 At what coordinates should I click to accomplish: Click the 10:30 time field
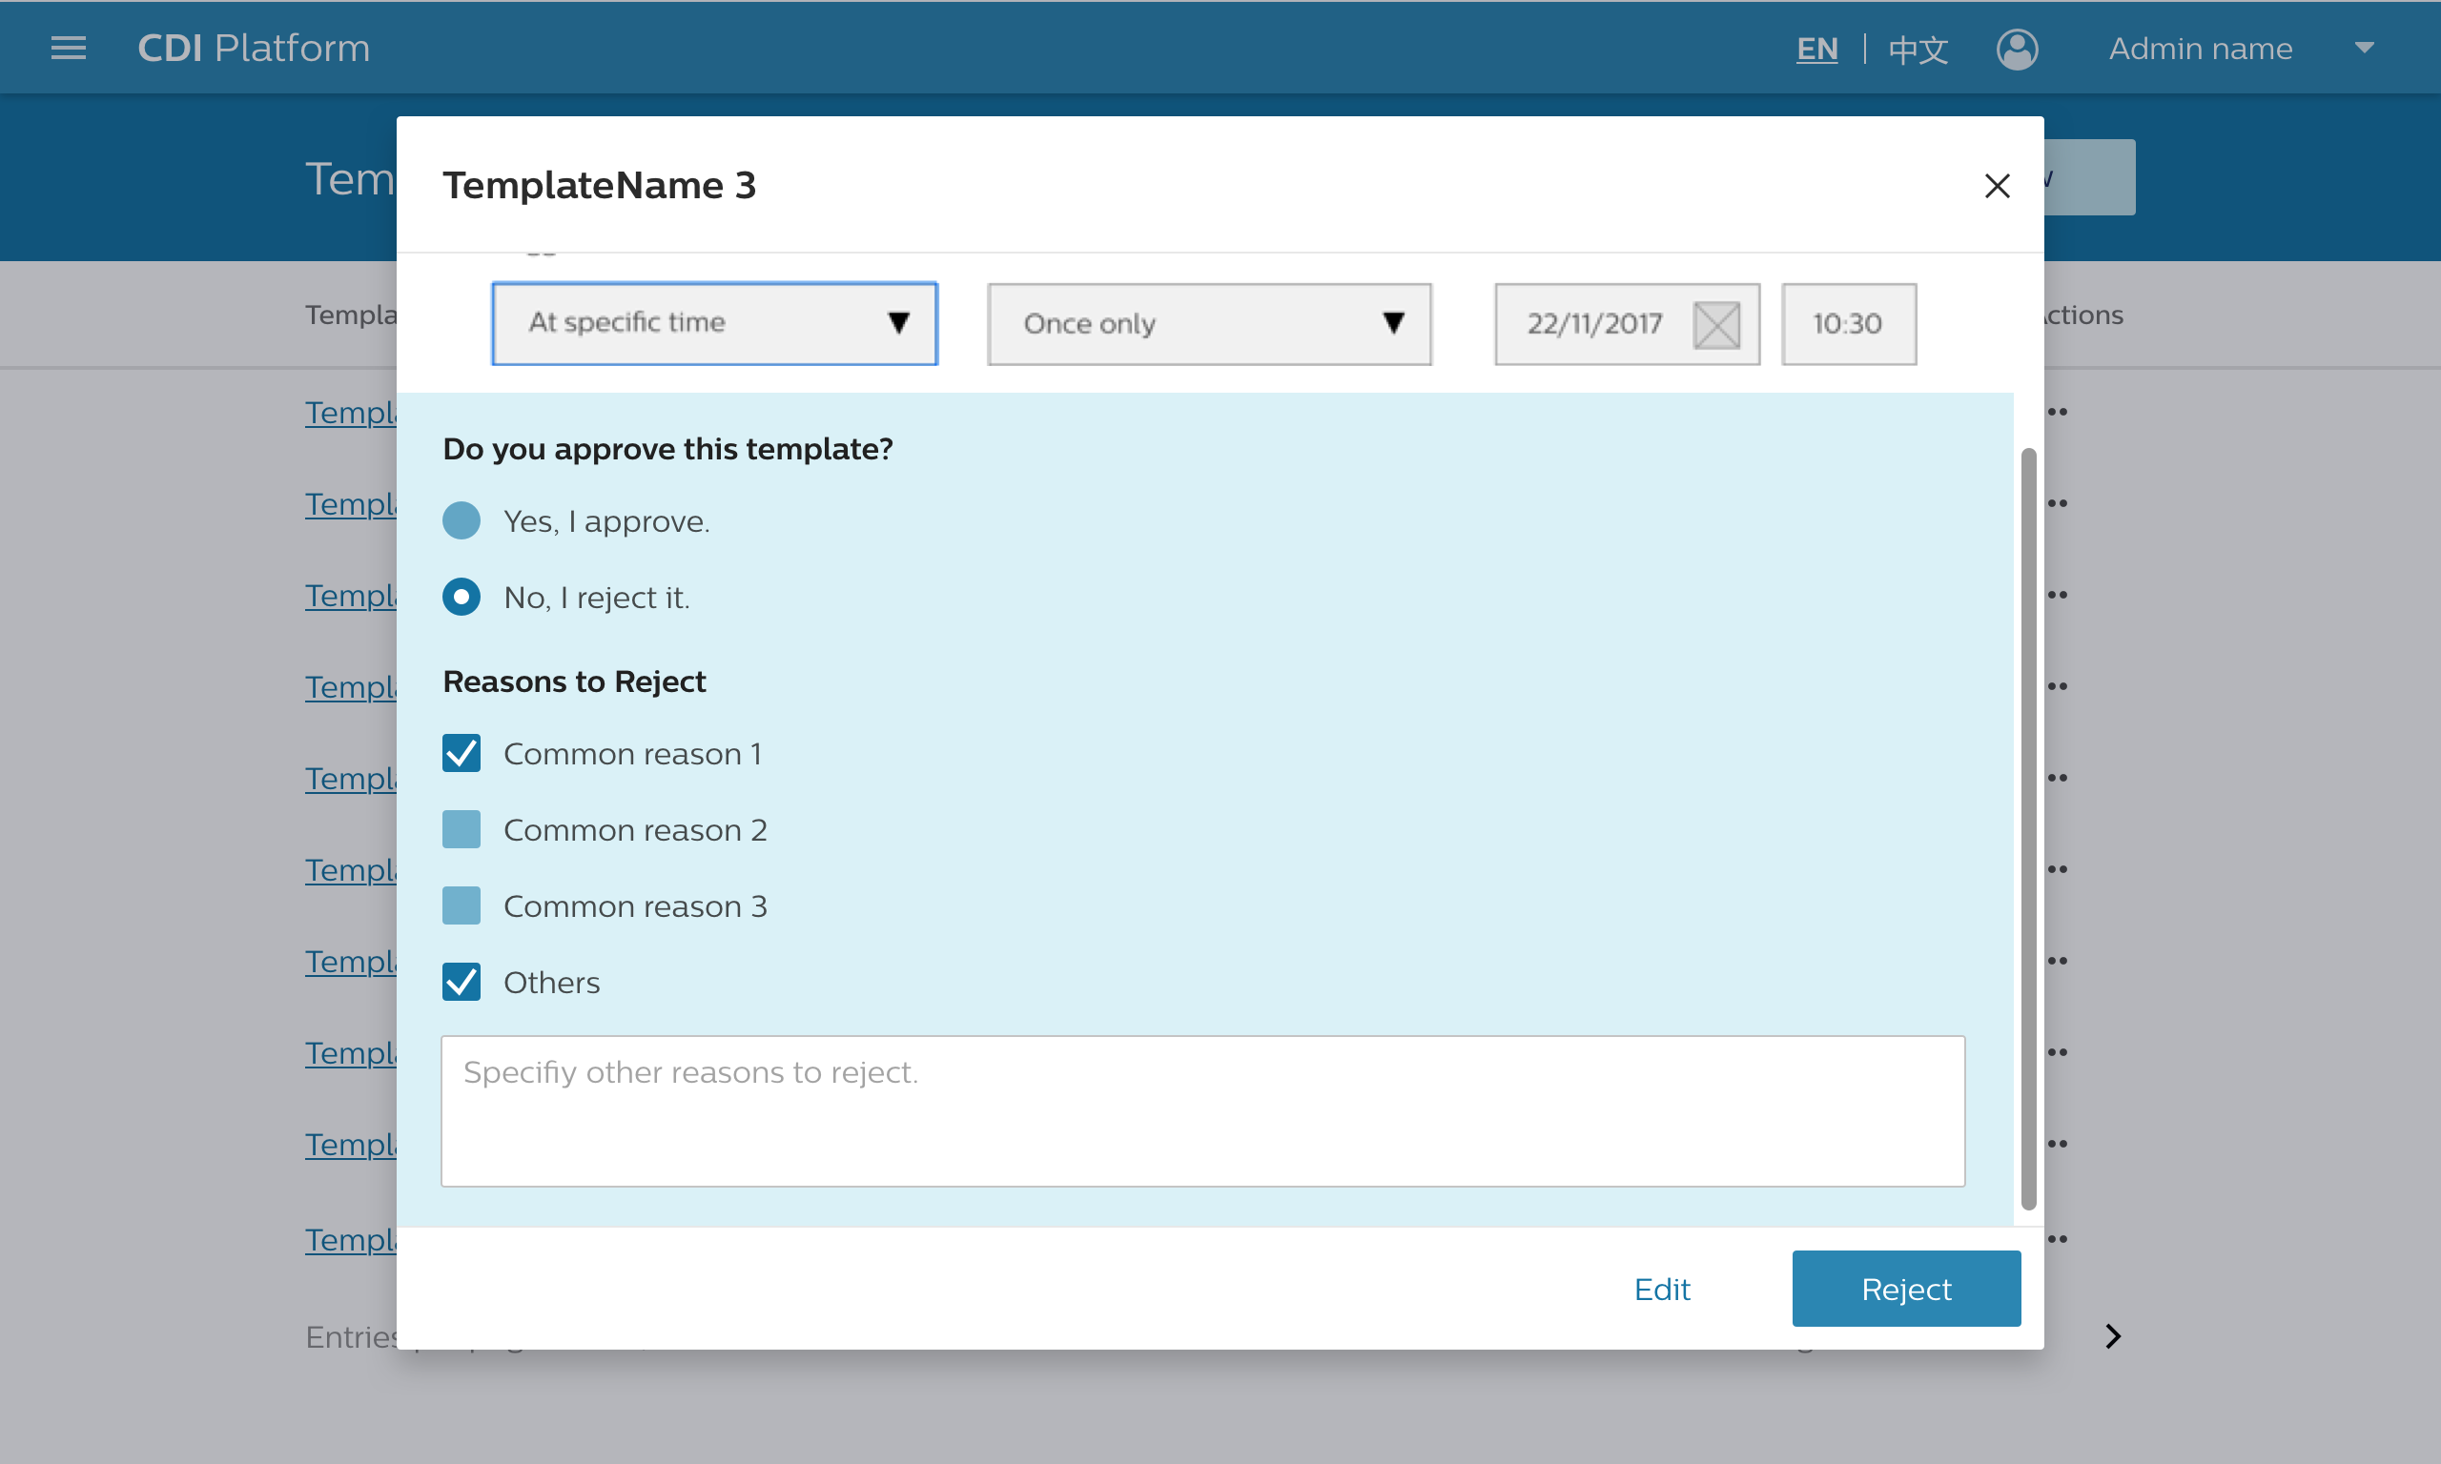click(x=1849, y=323)
